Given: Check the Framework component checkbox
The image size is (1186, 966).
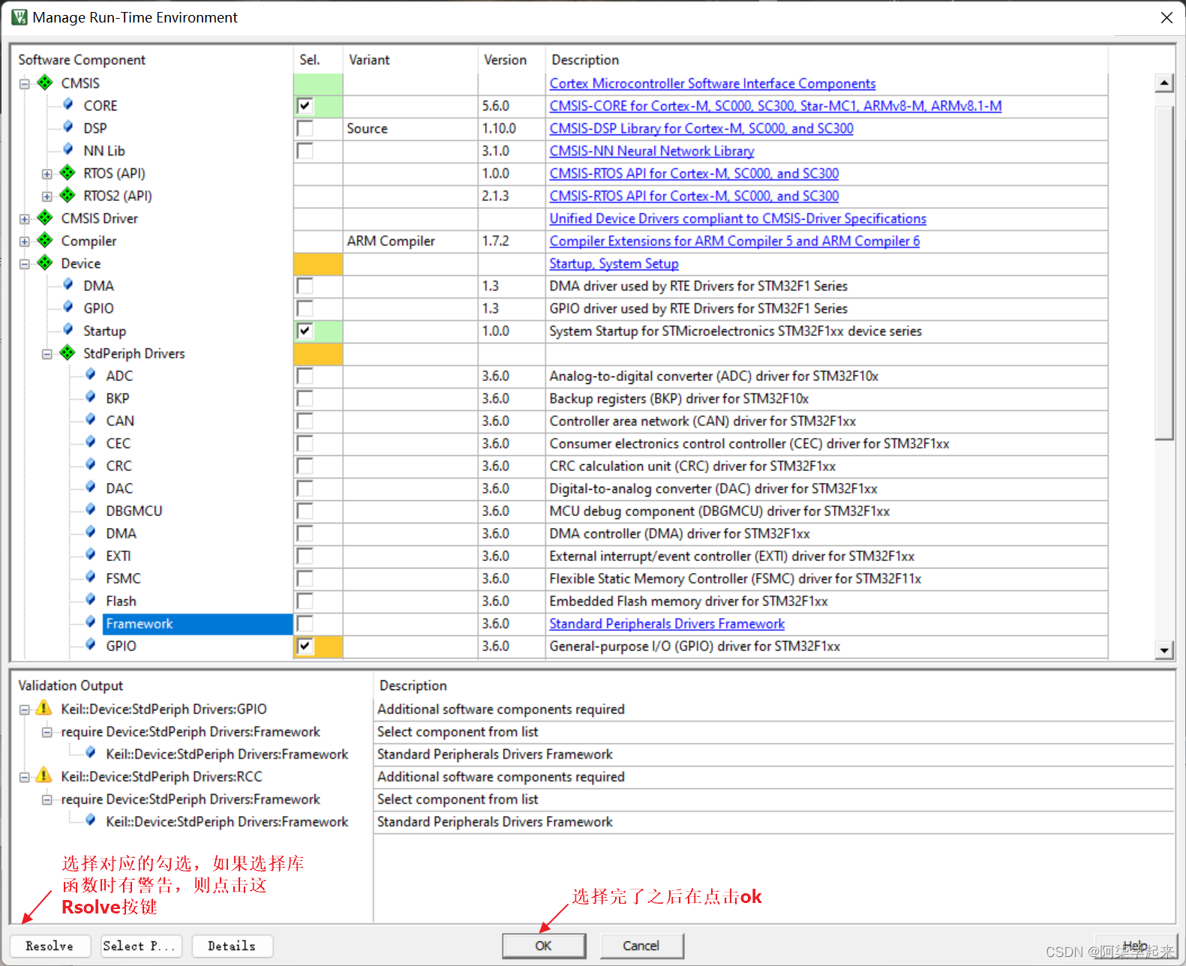Looking at the screenshot, I should pos(305,623).
